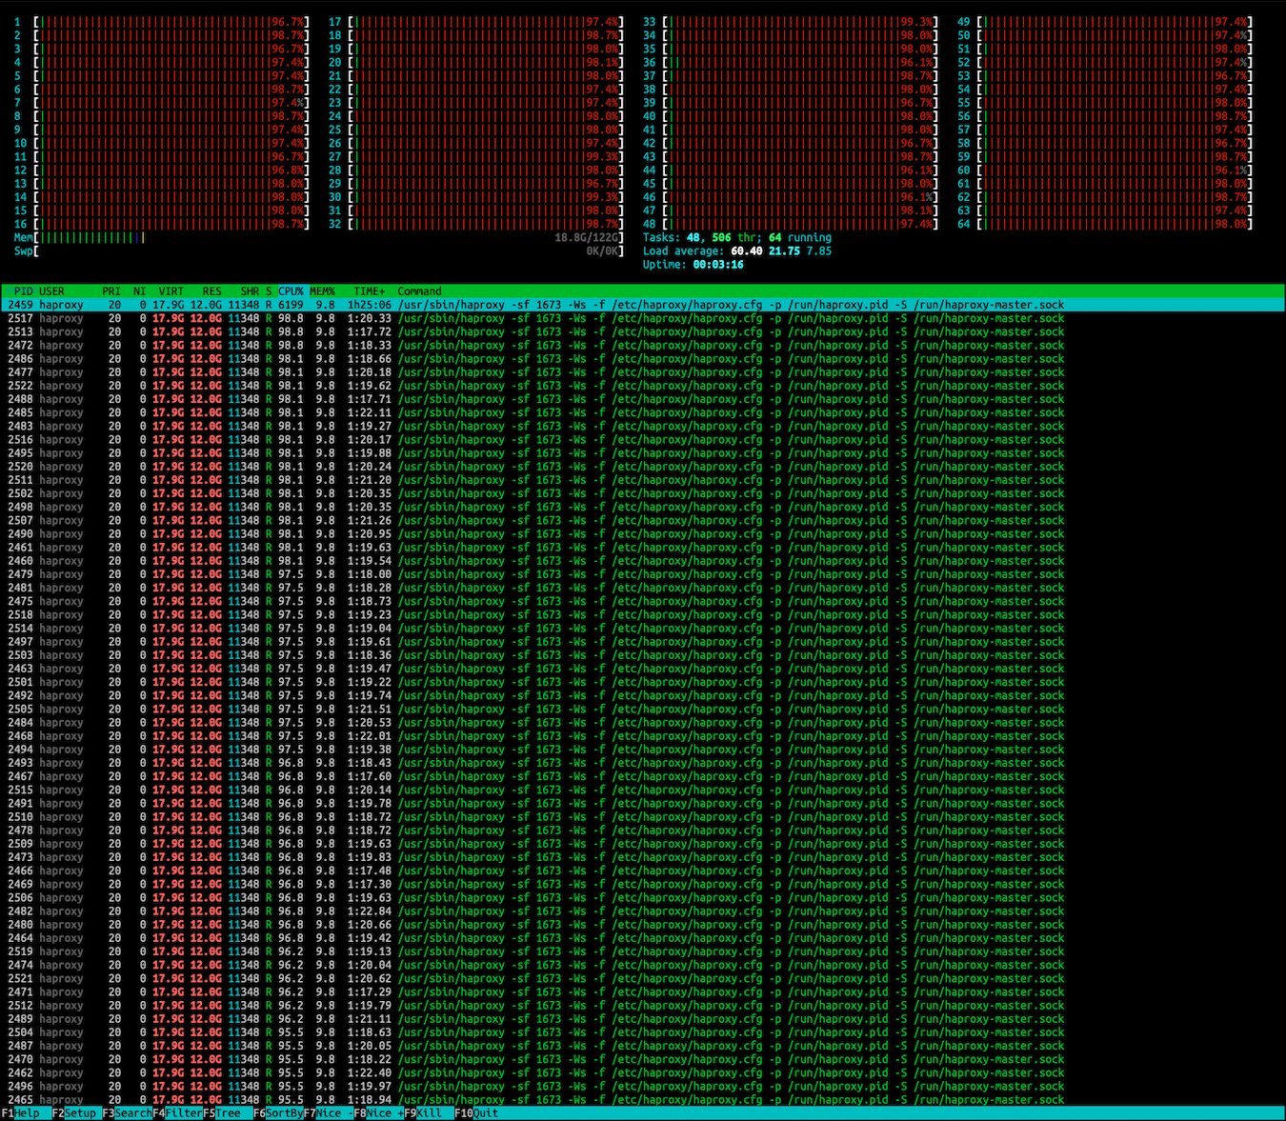Image resolution: width=1286 pixels, height=1121 pixels.
Task: Open F1 Help in the function bar
Action: pos(21,1113)
